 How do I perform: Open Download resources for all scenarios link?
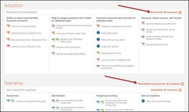pos(159,84)
